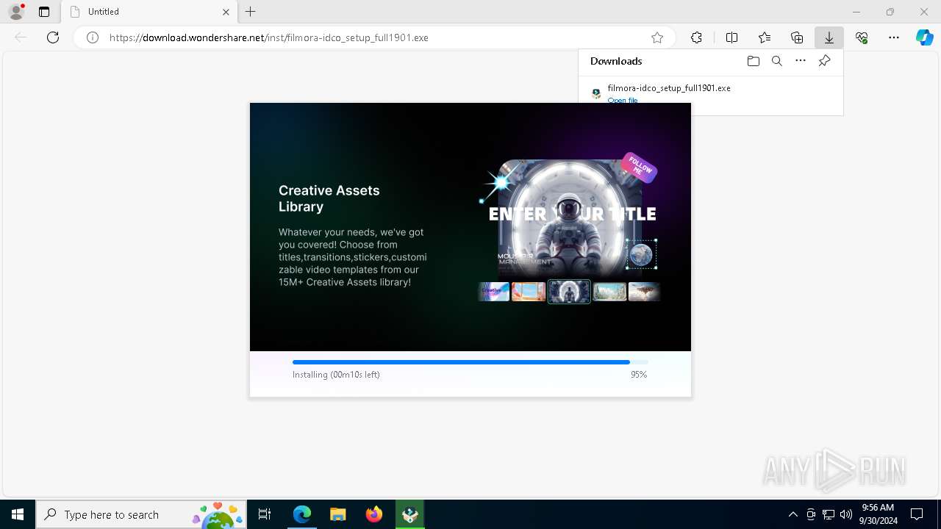The image size is (941, 529).
Task: Open Browser essentials heart icon
Action: click(862, 37)
